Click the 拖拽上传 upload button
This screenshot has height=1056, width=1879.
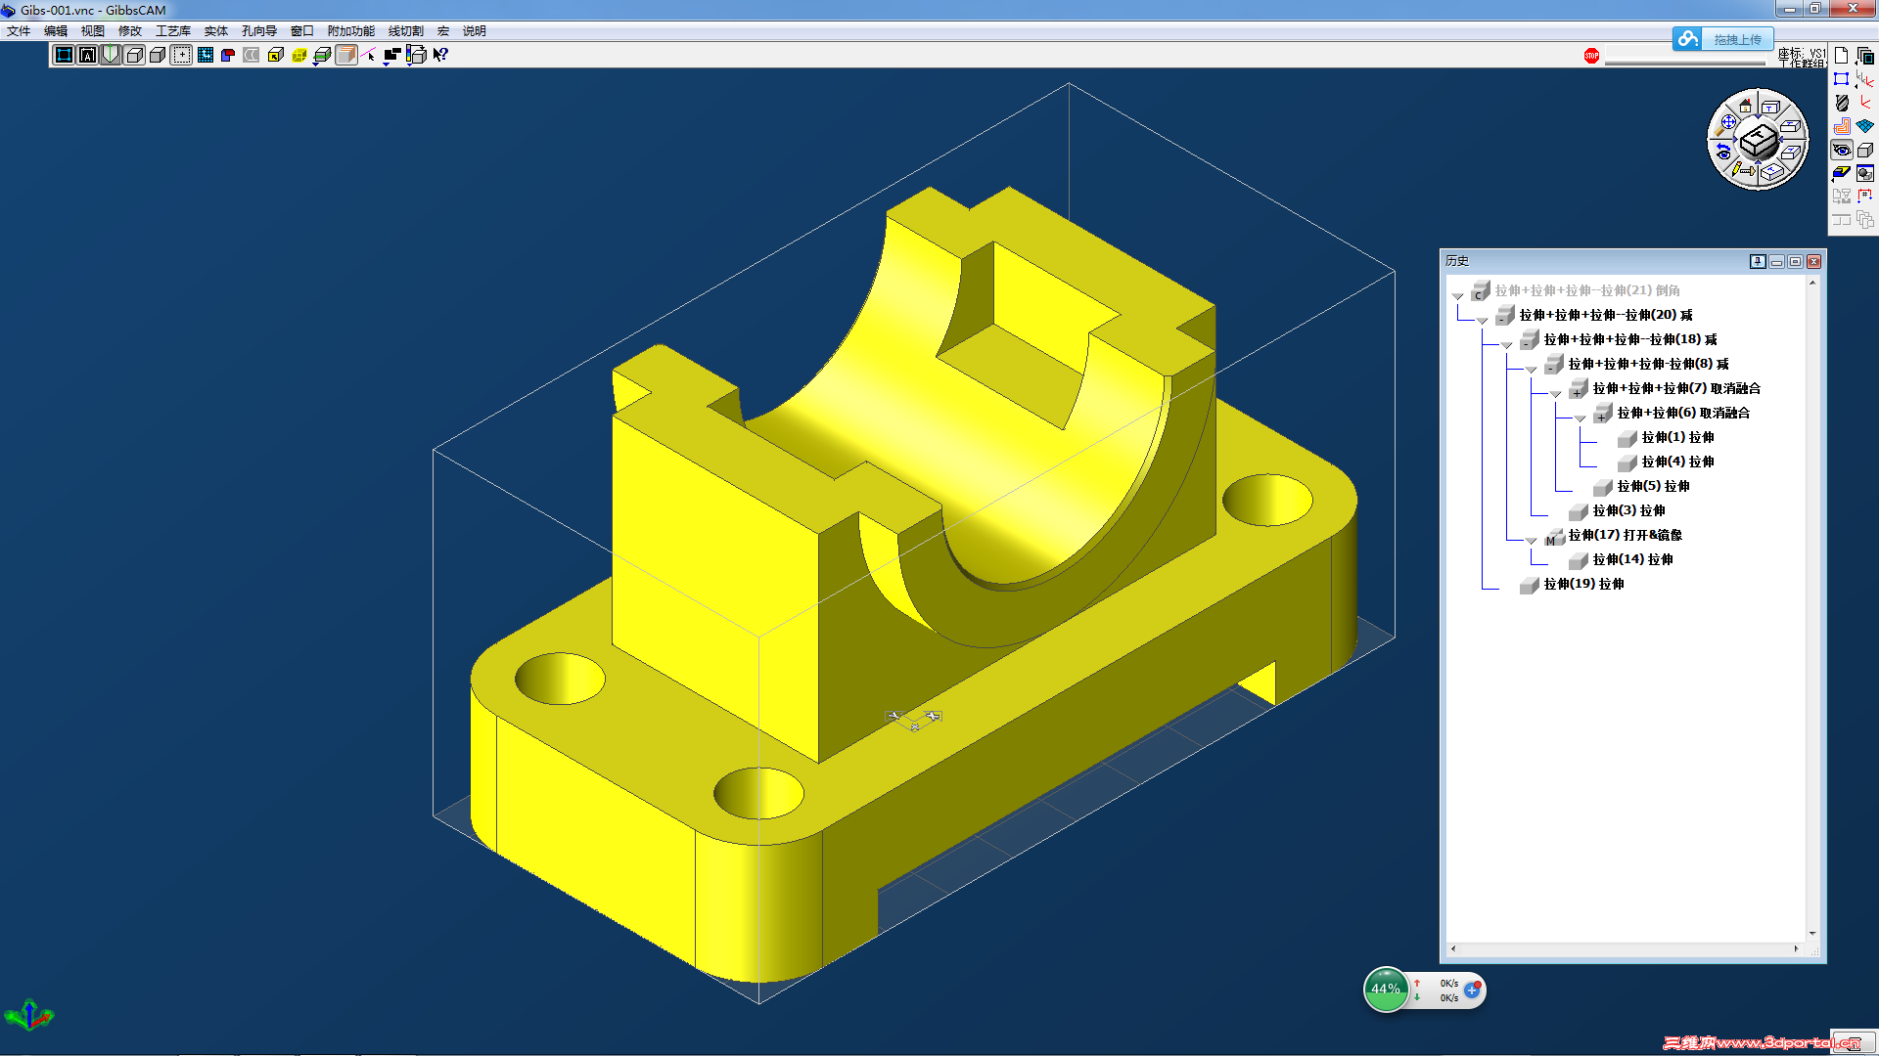pos(1737,39)
